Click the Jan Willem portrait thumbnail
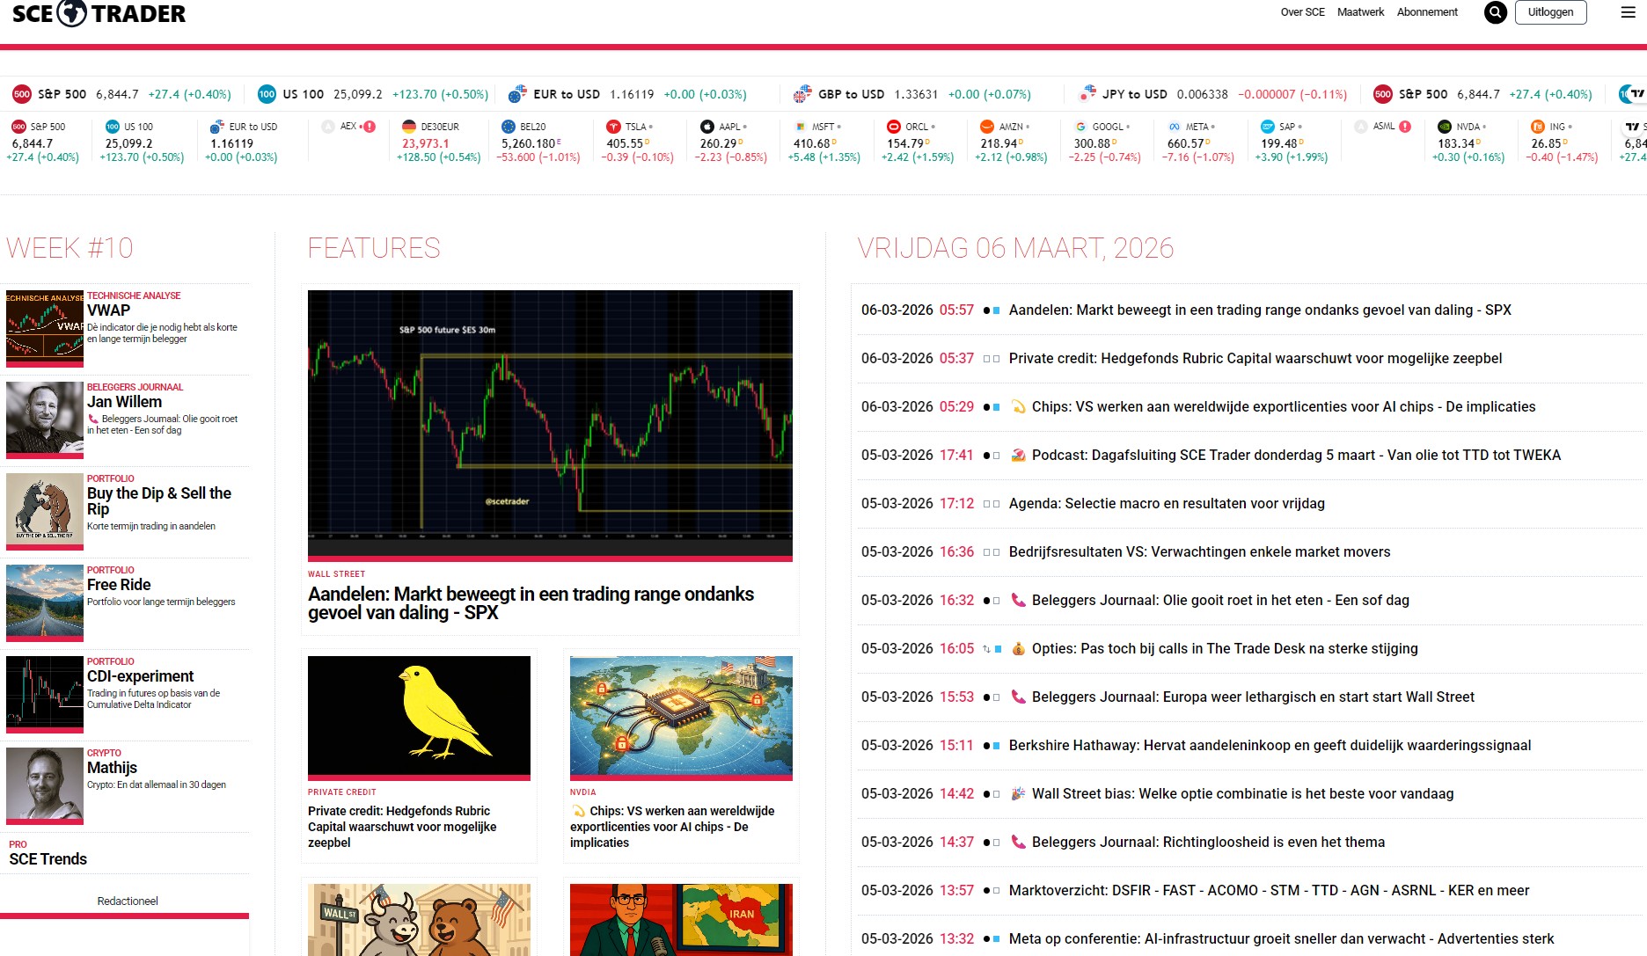1647x956 pixels. point(45,419)
